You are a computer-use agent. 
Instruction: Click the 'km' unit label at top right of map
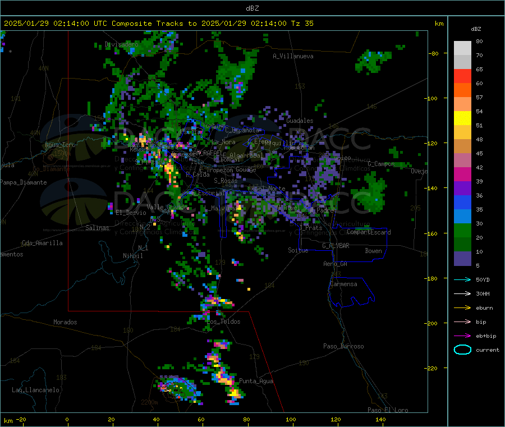439,24
